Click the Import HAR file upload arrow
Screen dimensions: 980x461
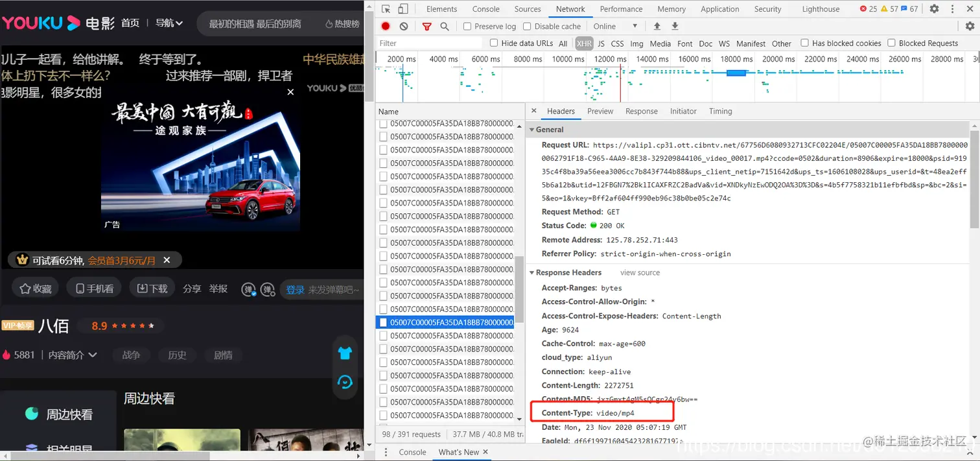657,26
